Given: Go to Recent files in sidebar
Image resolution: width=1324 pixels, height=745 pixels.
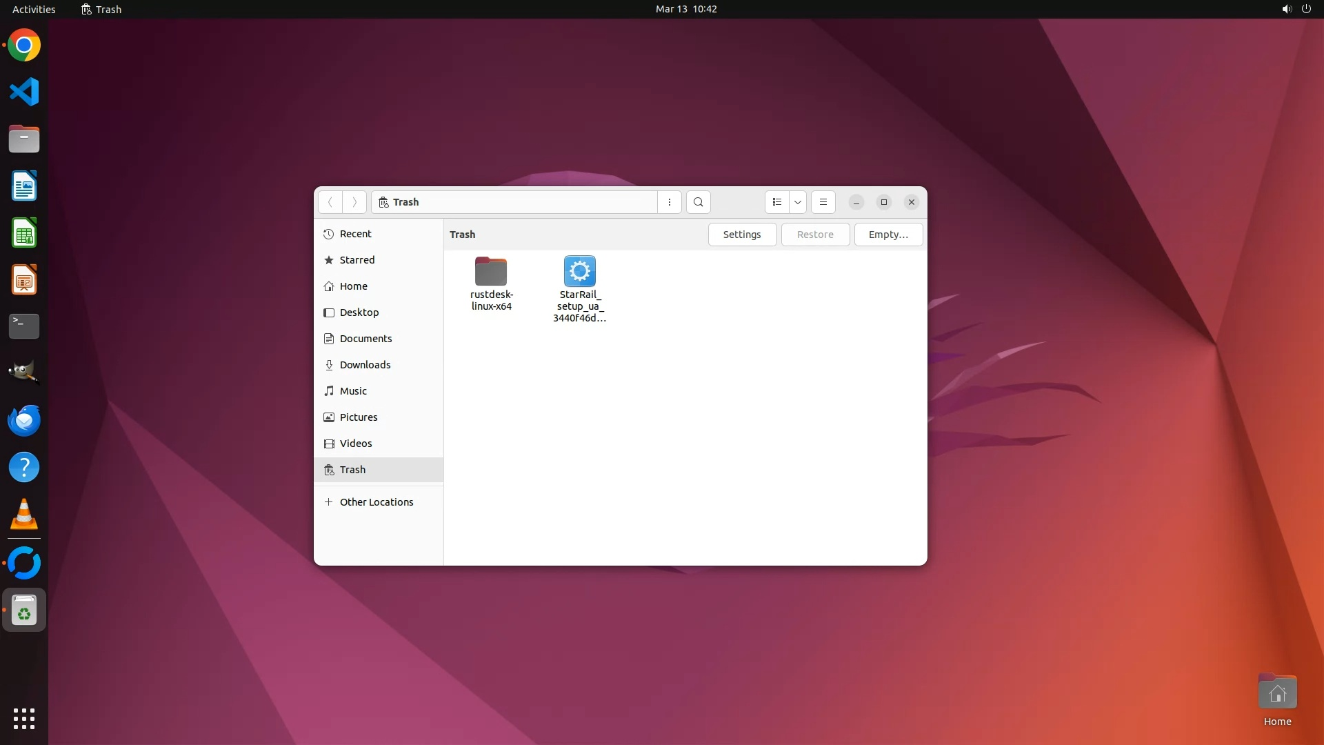Looking at the screenshot, I should 355,234.
